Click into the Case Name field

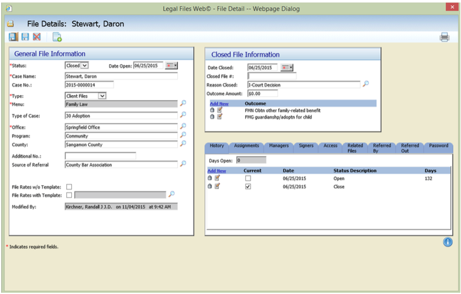[121, 76]
